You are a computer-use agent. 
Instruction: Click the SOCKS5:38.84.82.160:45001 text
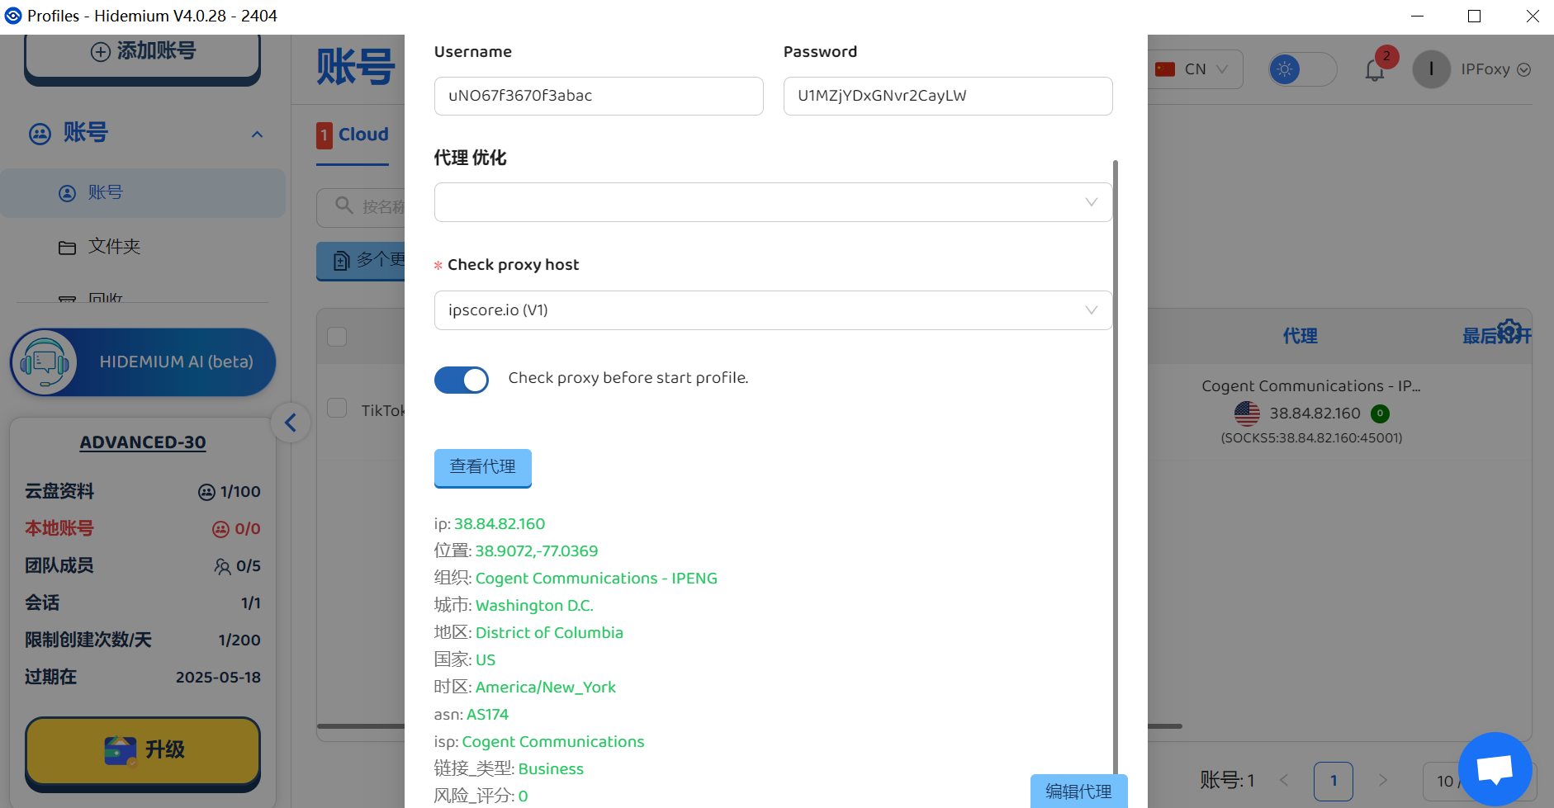click(x=1311, y=438)
